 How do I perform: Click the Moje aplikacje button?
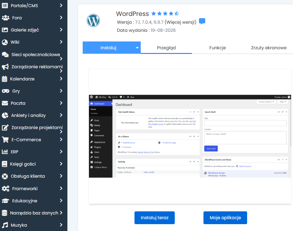click(225, 218)
